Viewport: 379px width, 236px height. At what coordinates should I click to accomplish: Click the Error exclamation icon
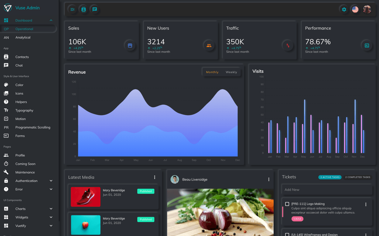(x=6, y=189)
